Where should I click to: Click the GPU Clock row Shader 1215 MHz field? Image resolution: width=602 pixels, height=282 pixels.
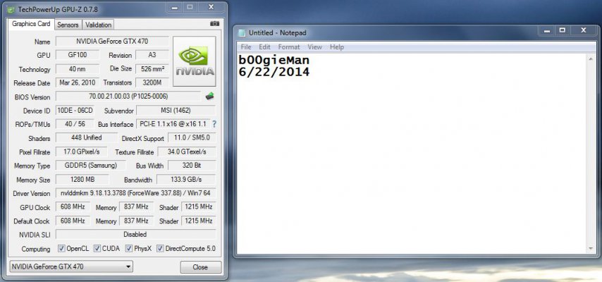click(199, 207)
